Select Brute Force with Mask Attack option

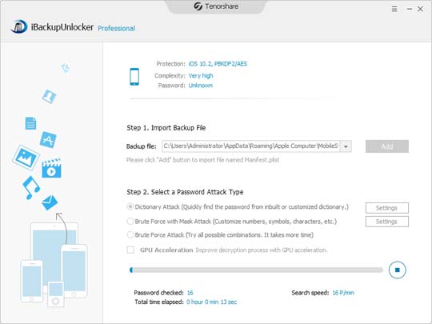130,222
